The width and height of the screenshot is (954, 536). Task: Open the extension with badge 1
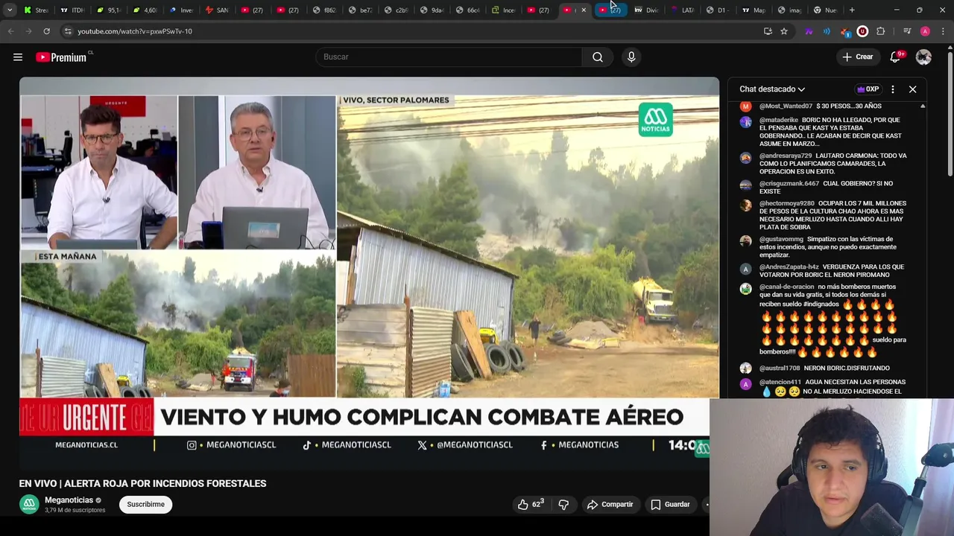(844, 31)
